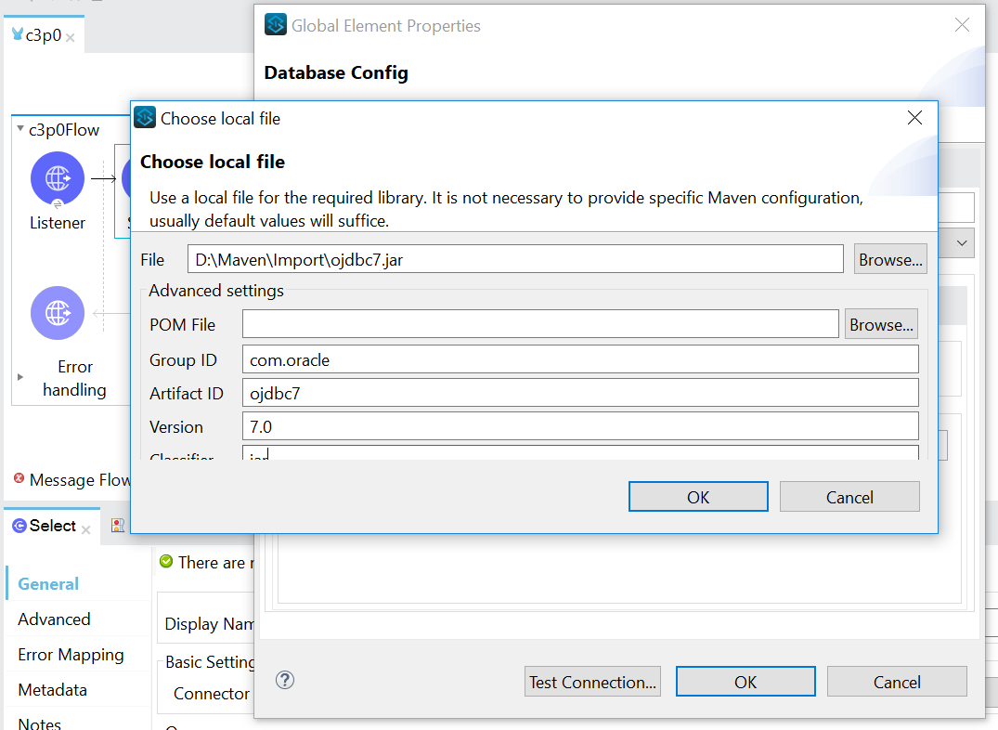Open the Advanced section of Select properties
The height and width of the screenshot is (730, 998).
point(54,619)
